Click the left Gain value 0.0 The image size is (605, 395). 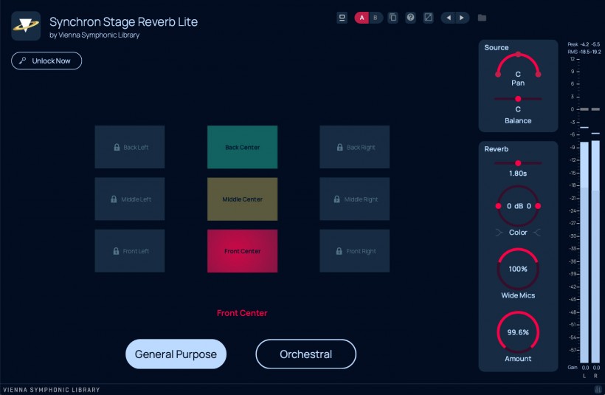coord(585,368)
